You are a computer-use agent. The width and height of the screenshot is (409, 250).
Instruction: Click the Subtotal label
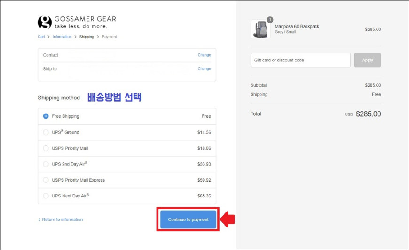point(259,85)
